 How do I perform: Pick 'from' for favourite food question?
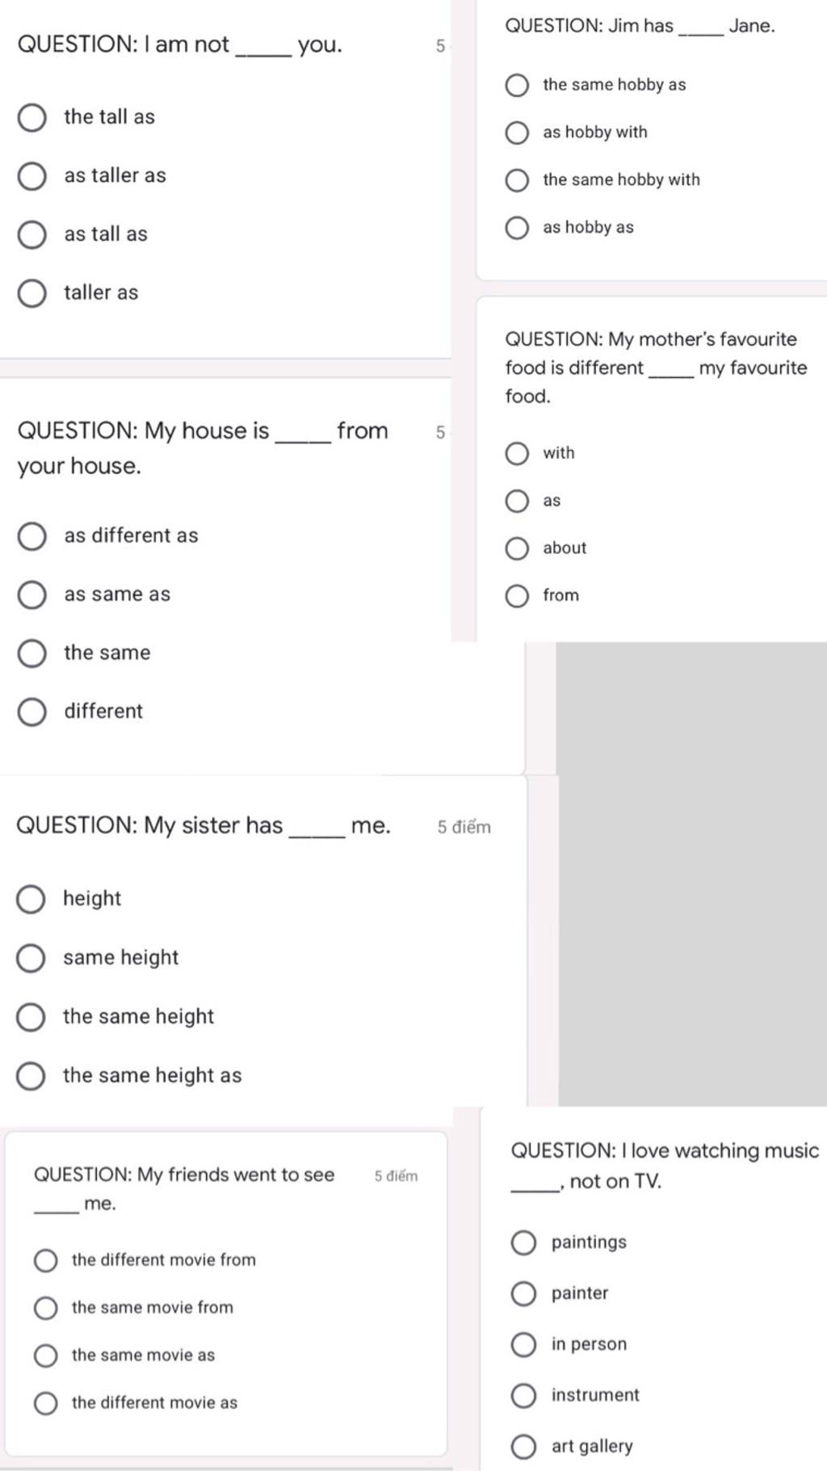[x=517, y=596]
